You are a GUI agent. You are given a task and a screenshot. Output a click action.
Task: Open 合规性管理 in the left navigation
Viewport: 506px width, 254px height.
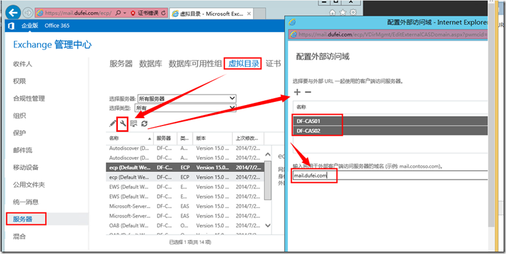coord(29,98)
